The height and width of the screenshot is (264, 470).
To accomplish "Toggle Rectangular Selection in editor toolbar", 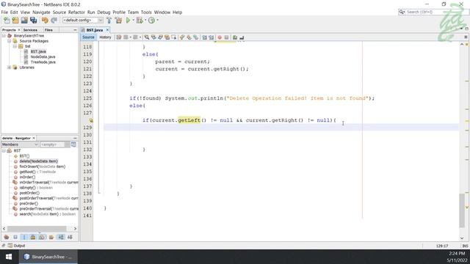I will [x=173, y=37].
